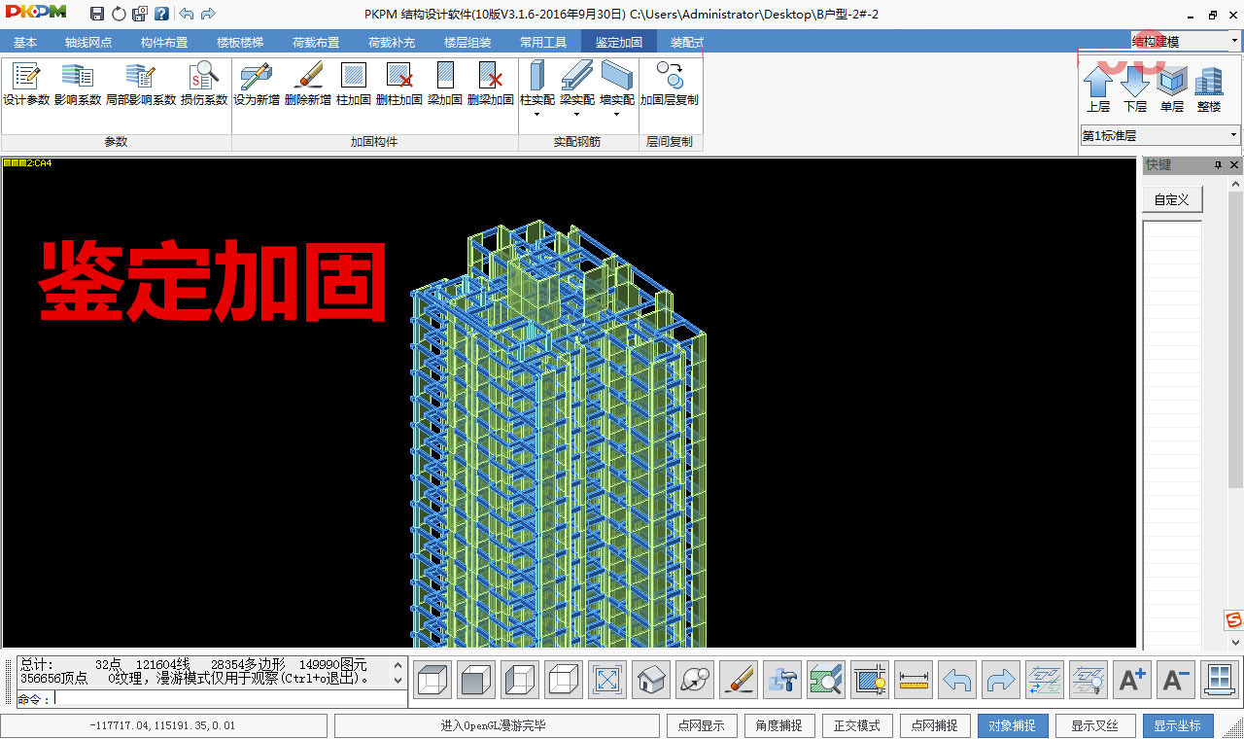The image size is (1244, 739).
Task: Close the 快键 panel
Action: point(1234,165)
